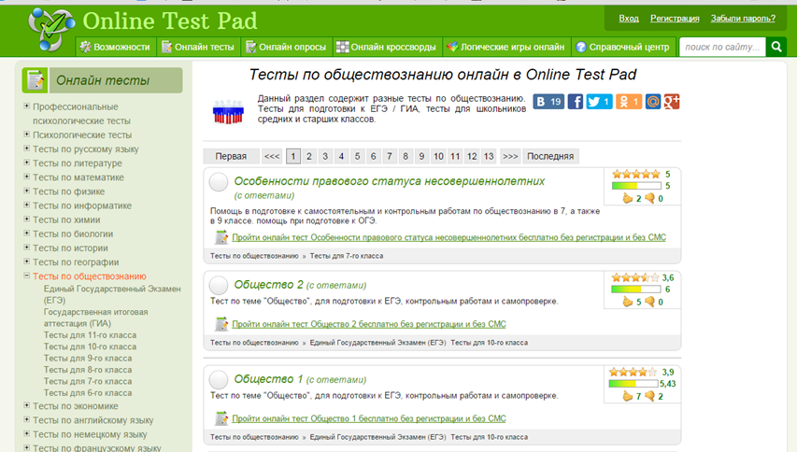Click the Online Test Pad logo icon
Viewport: 797px width, 452px height.
click(x=51, y=30)
